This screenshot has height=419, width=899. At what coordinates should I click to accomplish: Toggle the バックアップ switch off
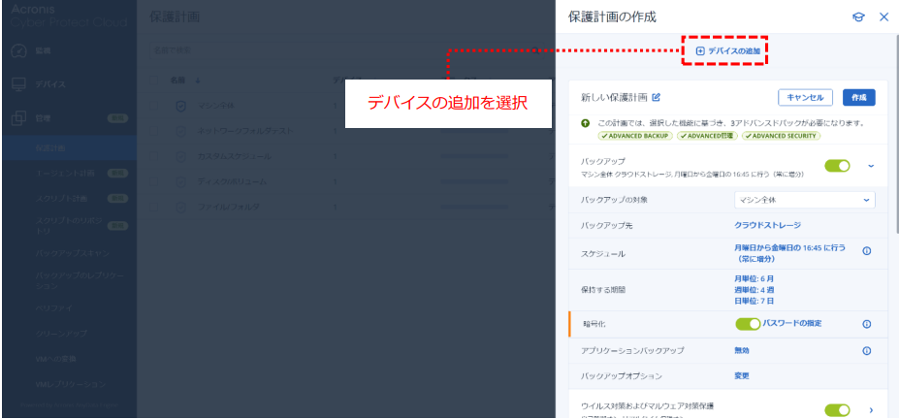837,166
